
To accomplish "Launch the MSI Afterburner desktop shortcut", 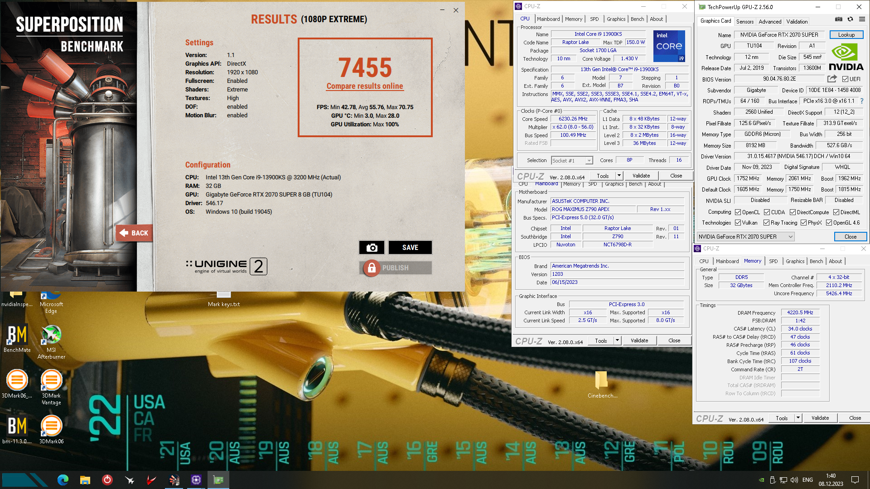I will click(51, 342).
